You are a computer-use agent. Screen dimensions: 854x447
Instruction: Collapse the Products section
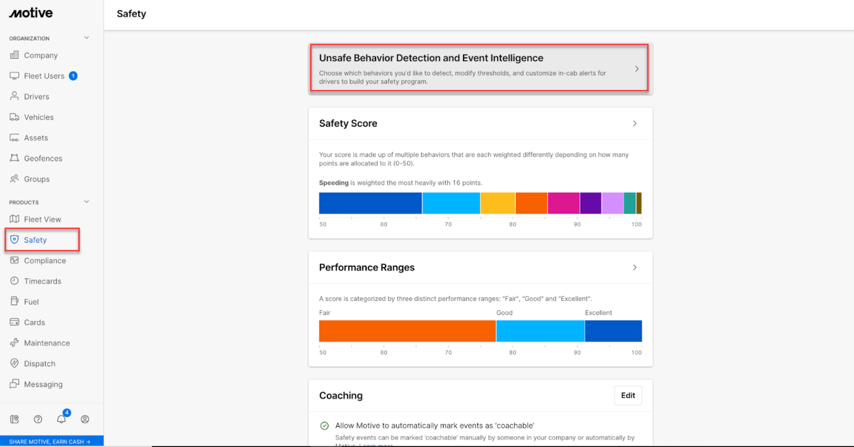[x=86, y=202]
